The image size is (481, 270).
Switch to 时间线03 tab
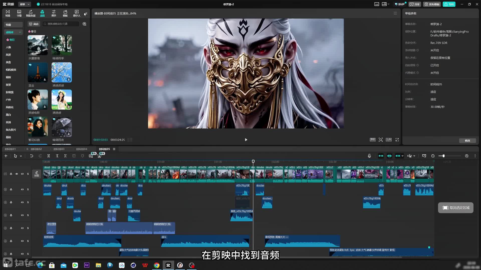[x=59, y=149]
